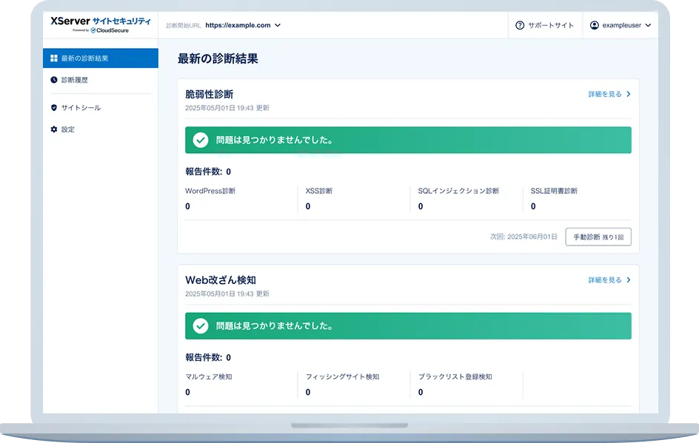Go to サイトシール in the sidebar
Viewport: 699px width, 443px height.
[x=81, y=108]
